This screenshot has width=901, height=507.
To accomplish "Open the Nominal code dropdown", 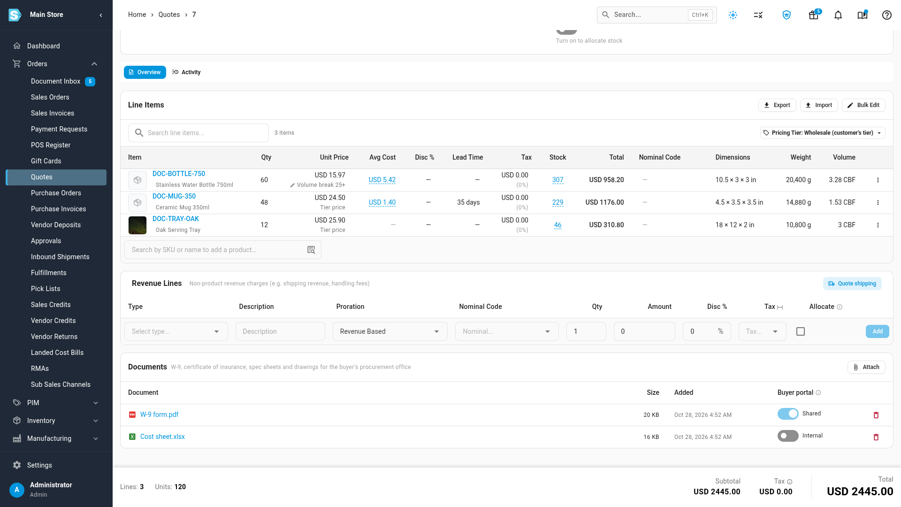I will tap(507, 331).
